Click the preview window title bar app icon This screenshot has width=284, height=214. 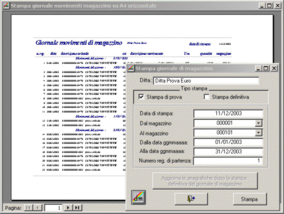(x=6, y=6)
